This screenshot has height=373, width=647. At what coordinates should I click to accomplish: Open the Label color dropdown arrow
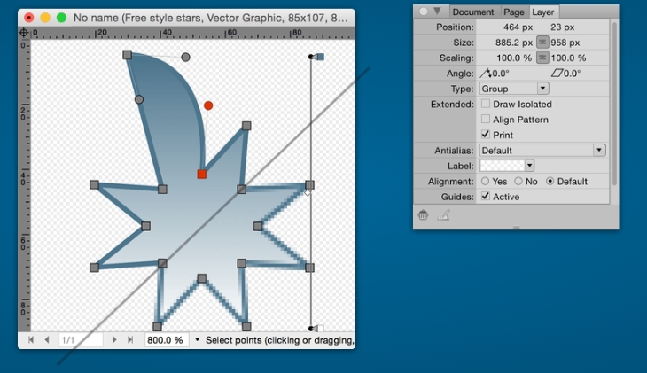(x=529, y=166)
